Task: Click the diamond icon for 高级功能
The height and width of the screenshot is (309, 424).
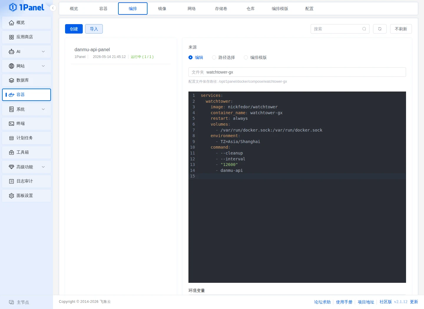Action: [11, 167]
